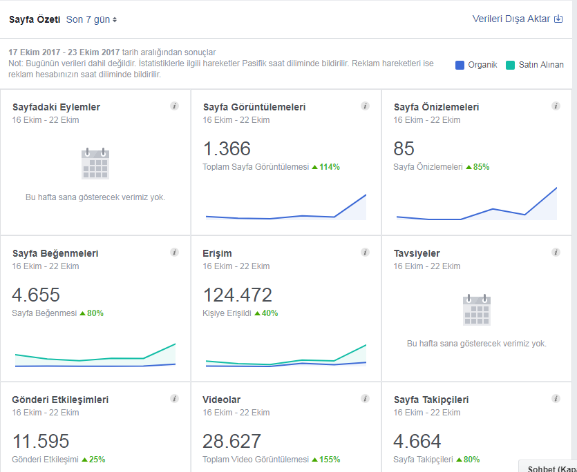Open info icon for Sayfa Önizlemeleri
Viewport: 577px width, 472px height.
click(x=556, y=106)
